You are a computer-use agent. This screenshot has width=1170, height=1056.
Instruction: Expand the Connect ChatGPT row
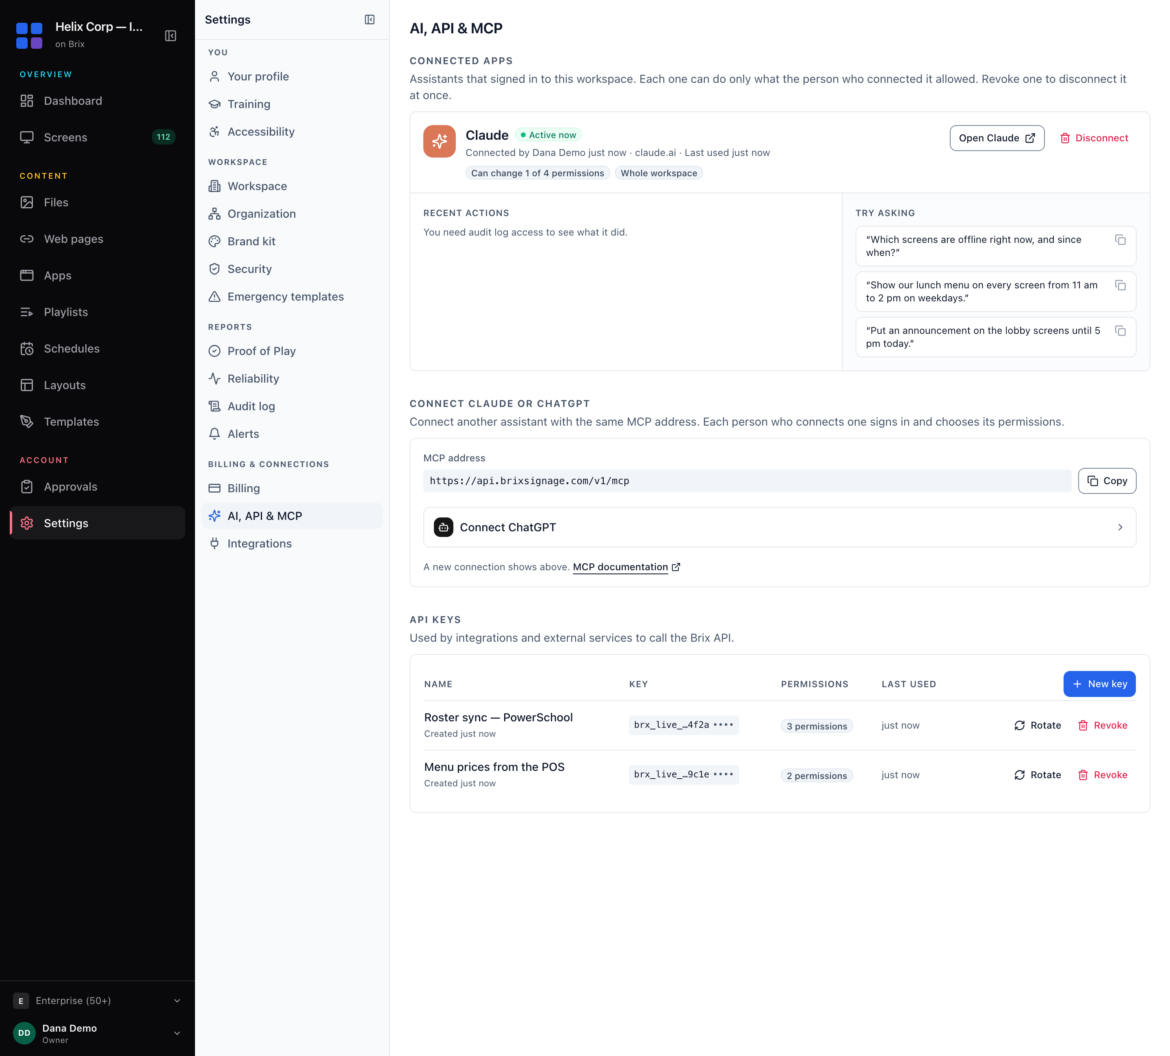pos(780,528)
